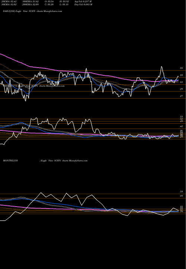
Task: Click the high price H: 33.92
Action: 64,1
